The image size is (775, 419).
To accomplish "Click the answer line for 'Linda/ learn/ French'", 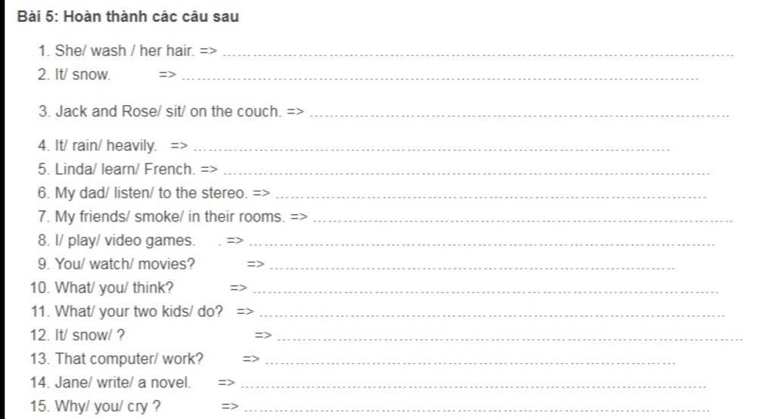I will pos(466,173).
